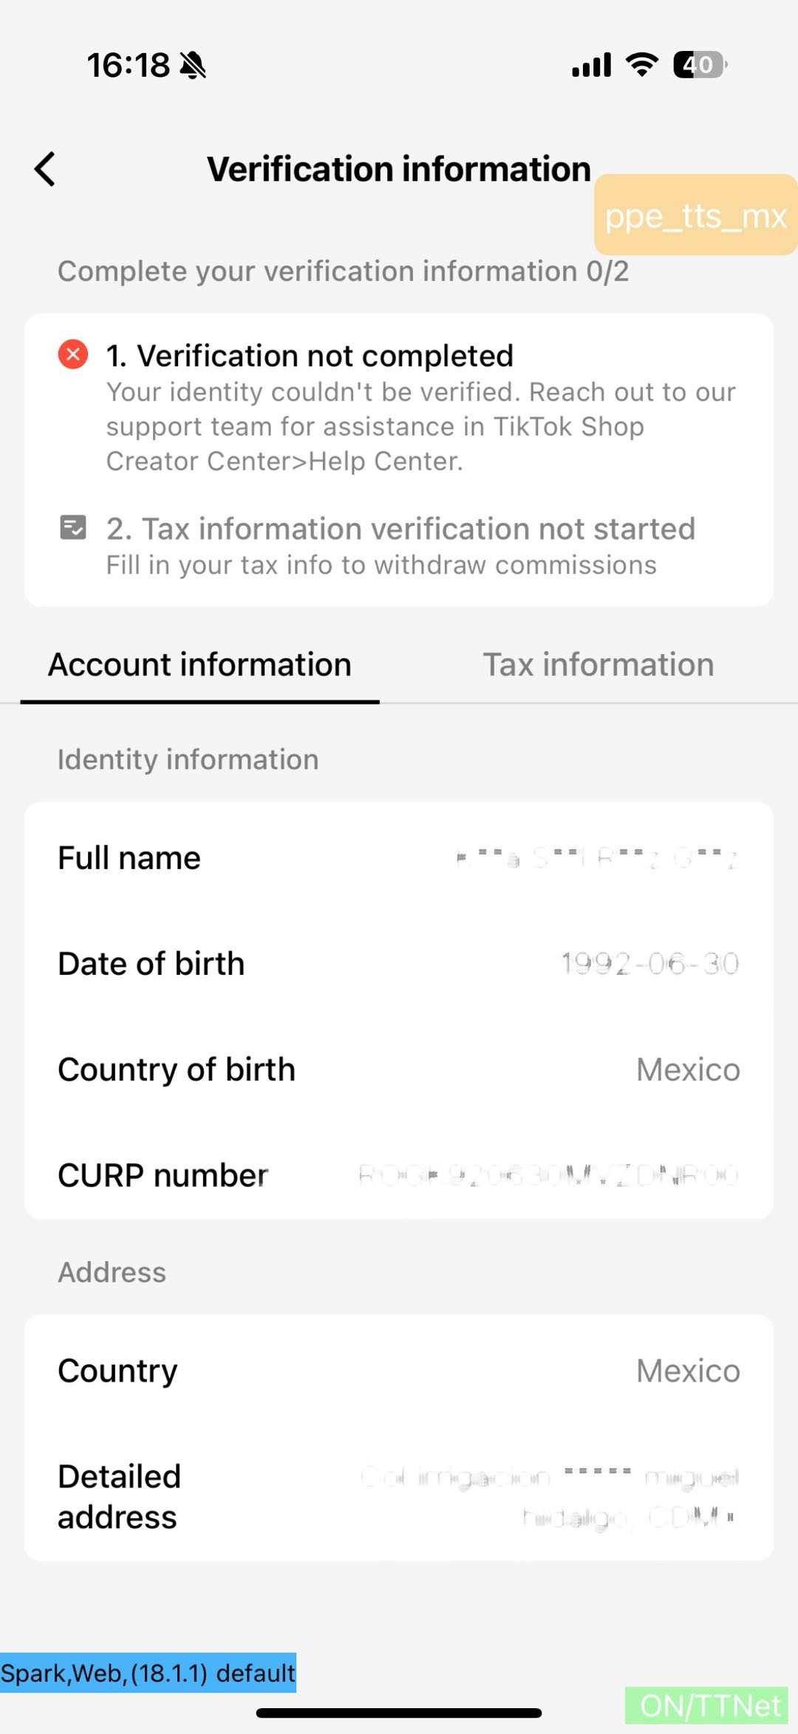Tap the Date of birth row
This screenshot has width=798, height=1734.
[x=399, y=964]
